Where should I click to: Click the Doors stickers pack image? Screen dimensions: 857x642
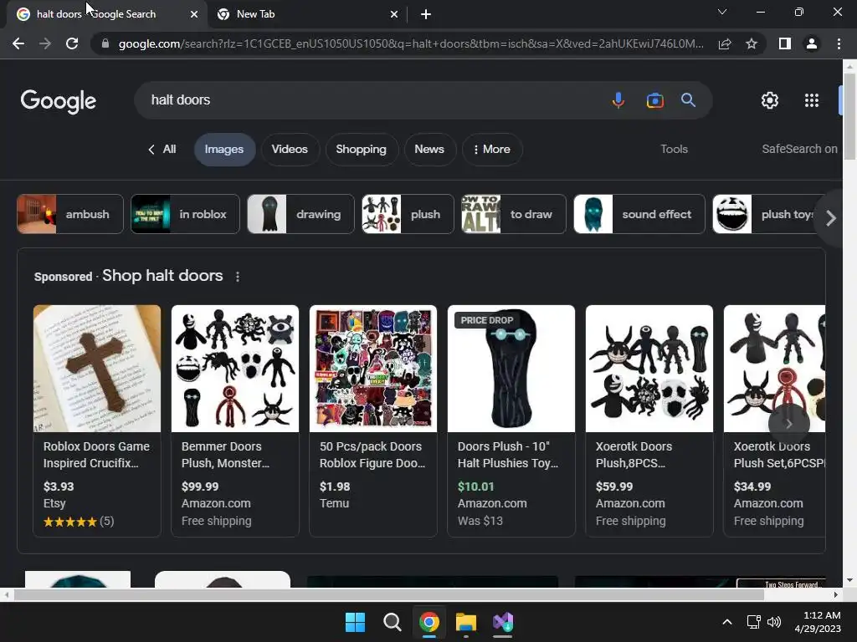(x=373, y=369)
